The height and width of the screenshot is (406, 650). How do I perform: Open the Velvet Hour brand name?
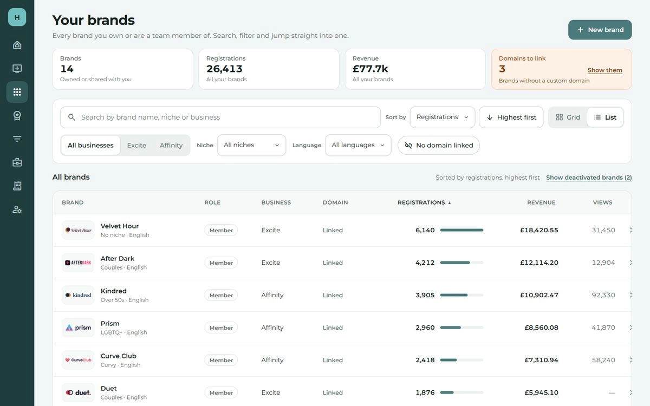(x=120, y=226)
